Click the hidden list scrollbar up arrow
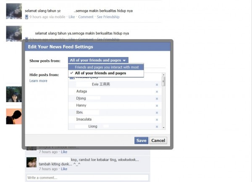 pos(164,75)
